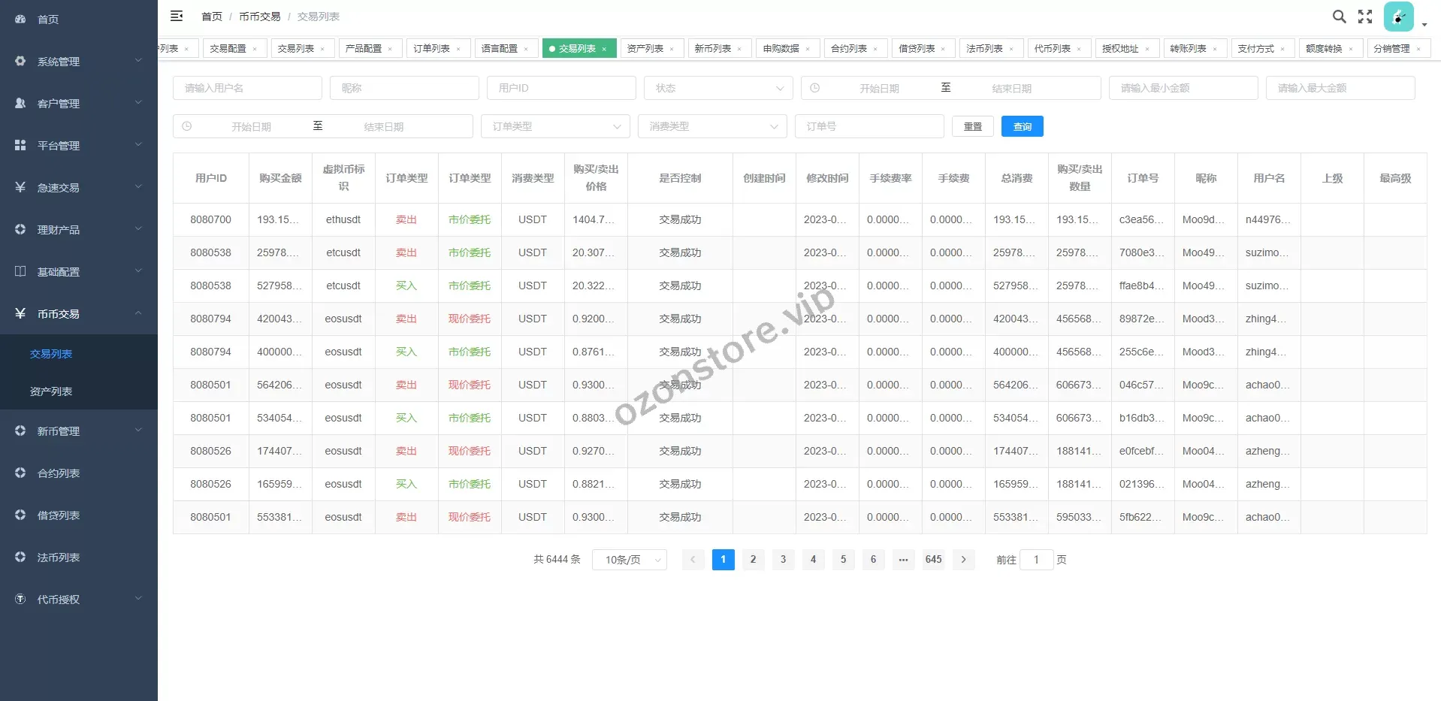Focus the 订单号 order number input field
This screenshot has width=1441, height=701.
click(869, 126)
